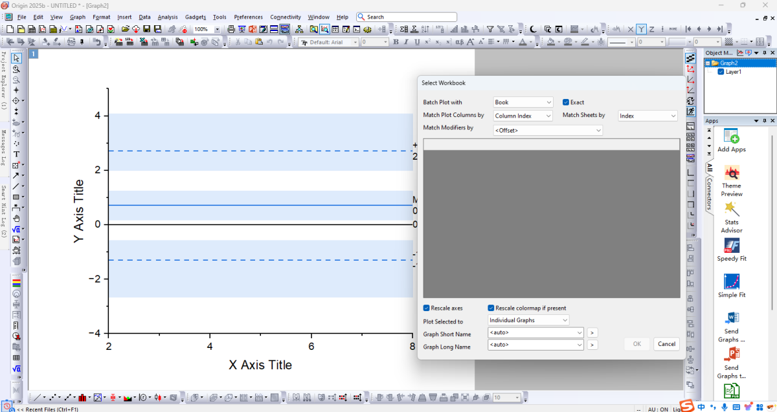
Task: Disable Rescale colormap if present
Action: coord(491,308)
